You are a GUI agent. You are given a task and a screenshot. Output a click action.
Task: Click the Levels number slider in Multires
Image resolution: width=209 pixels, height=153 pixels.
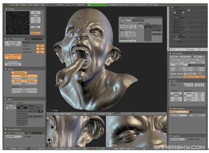click(24, 79)
